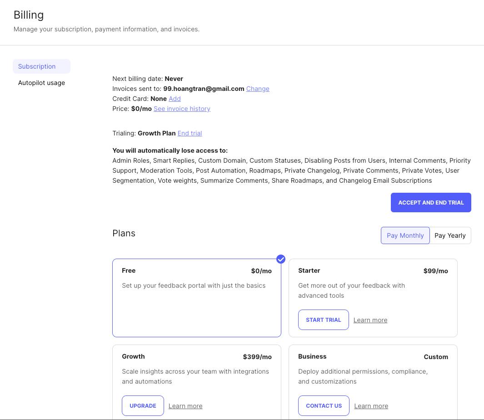Viewport: 484px width, 420px height.
Task: Click the Accept and End Trial button
Action: pyautogui.click(x=431, y=203)
